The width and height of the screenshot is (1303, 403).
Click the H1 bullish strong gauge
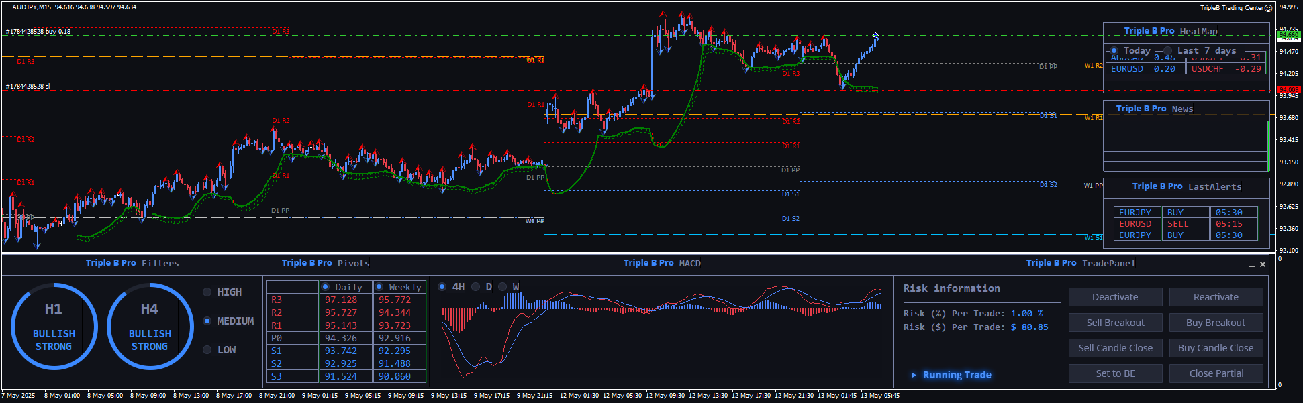tap(54, 327)
